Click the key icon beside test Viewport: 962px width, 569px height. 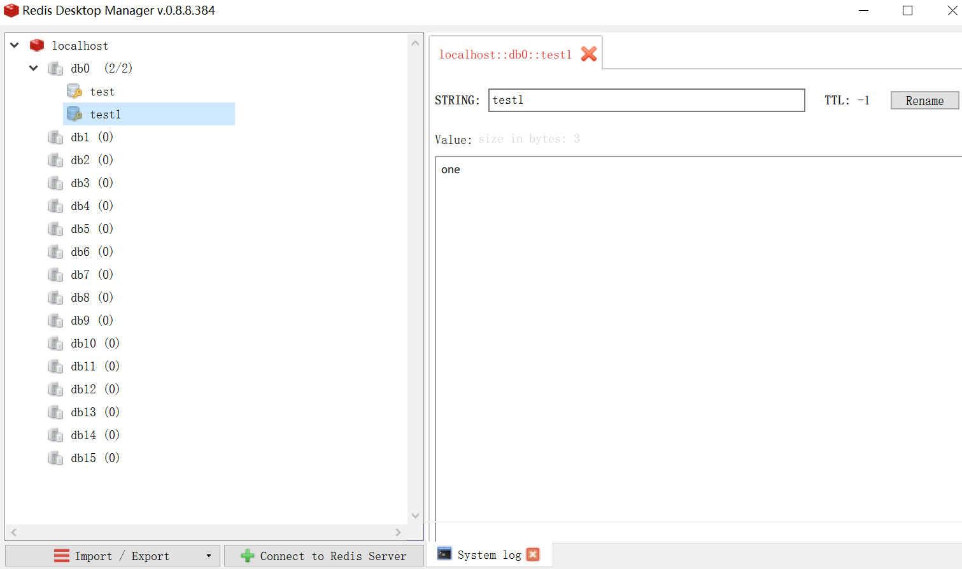(74, 91)
